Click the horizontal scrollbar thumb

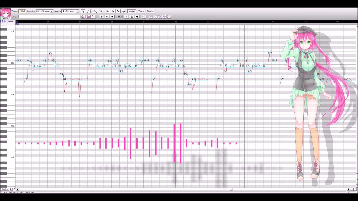click(x=231, y=189)
